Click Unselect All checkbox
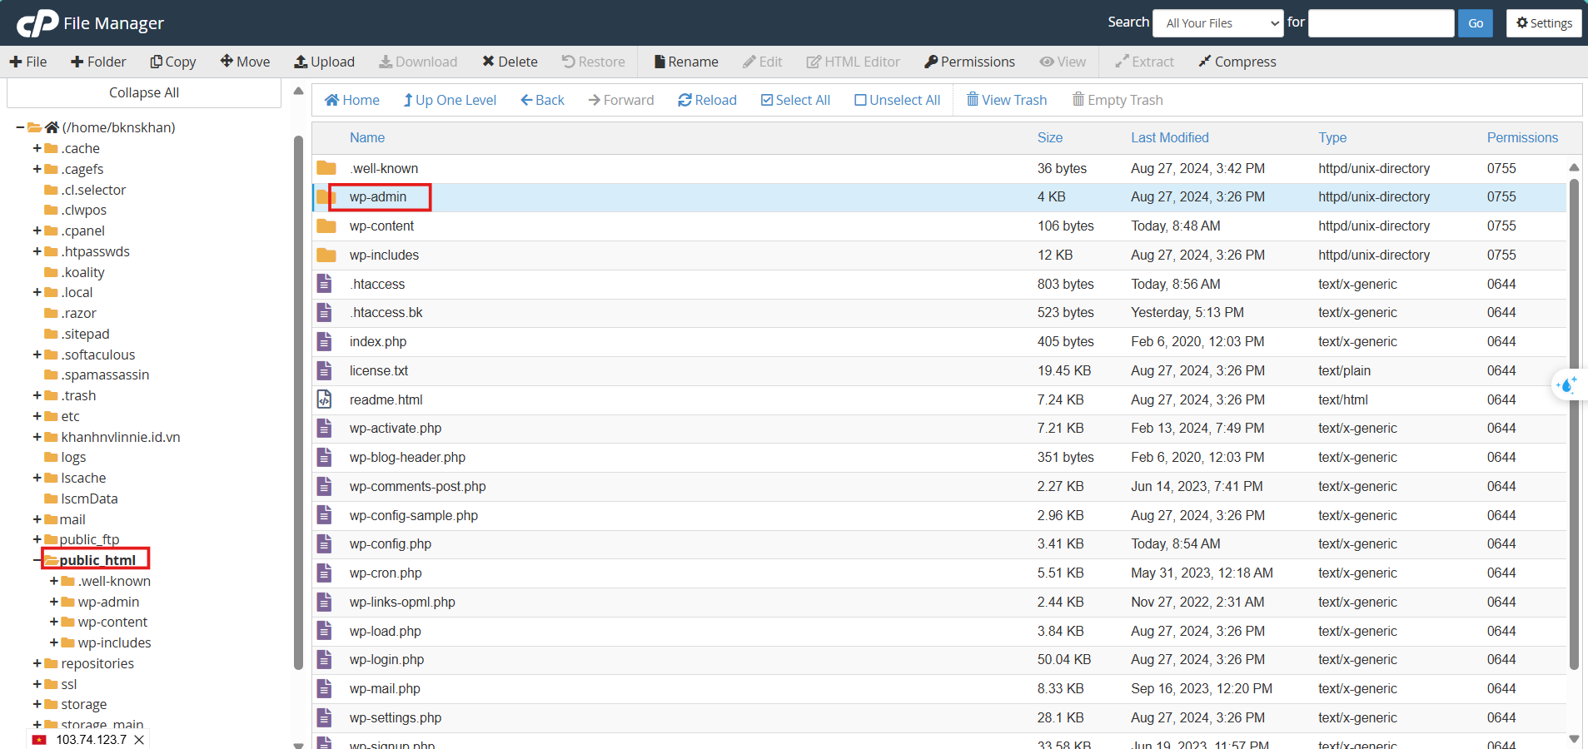Screen dimensions: 1588x749 tap(897, 100)
